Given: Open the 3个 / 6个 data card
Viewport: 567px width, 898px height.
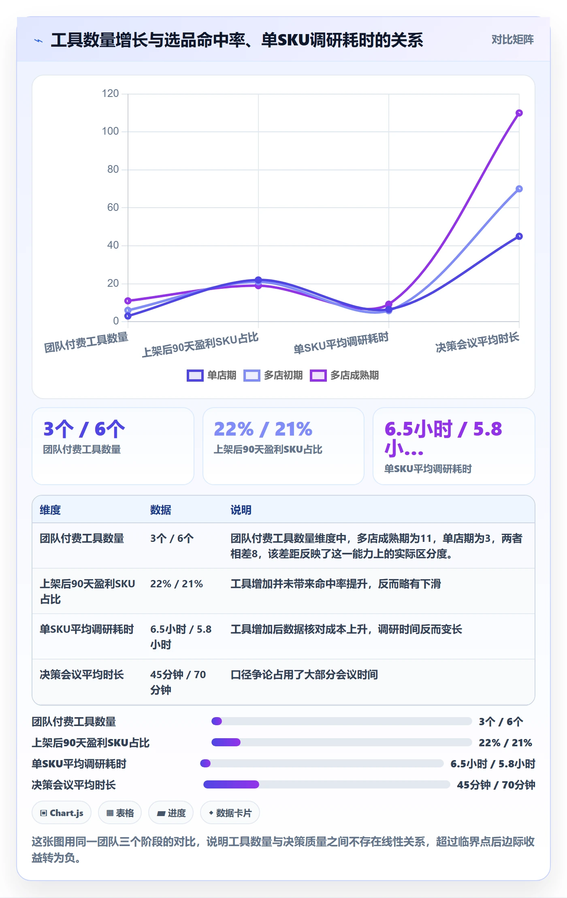Looking at the screenshot, I should 113,446.
